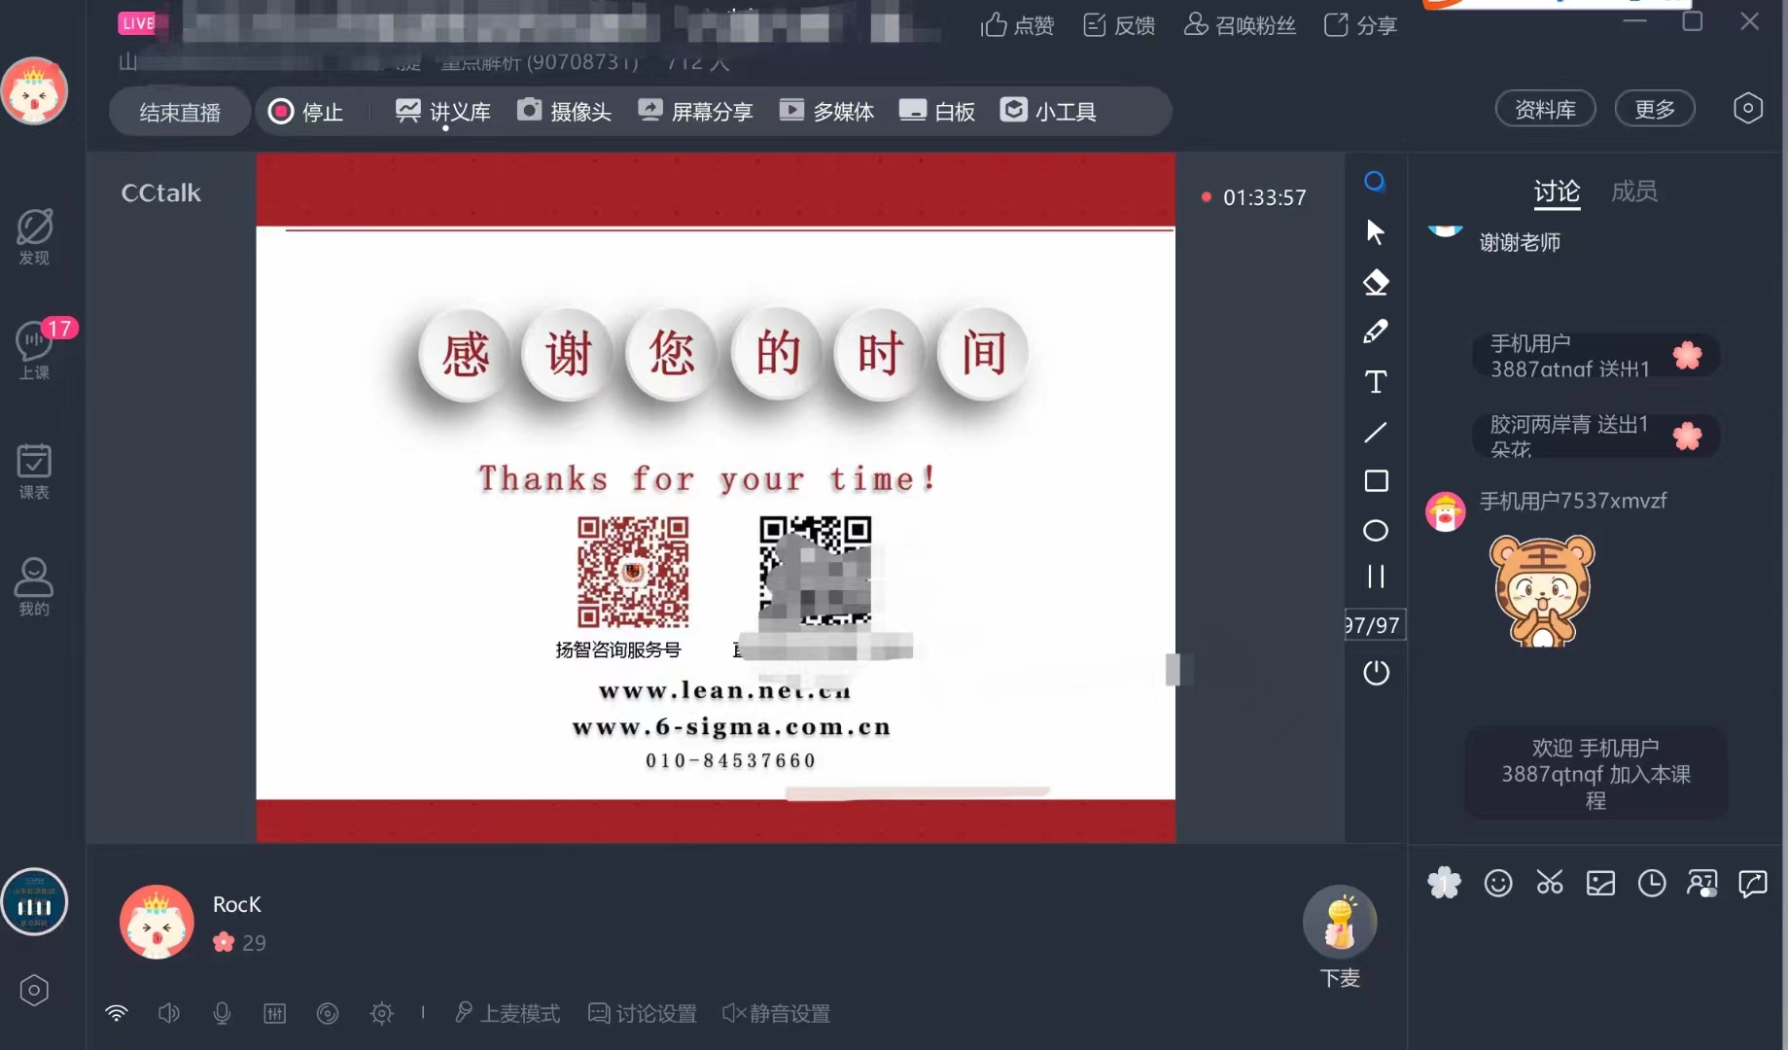Open the gear settings in bottom bar
Screen dimensions: 1788x1050
[x=381, y=1014]
